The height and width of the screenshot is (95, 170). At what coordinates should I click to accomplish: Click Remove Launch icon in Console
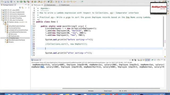[133, 60]
